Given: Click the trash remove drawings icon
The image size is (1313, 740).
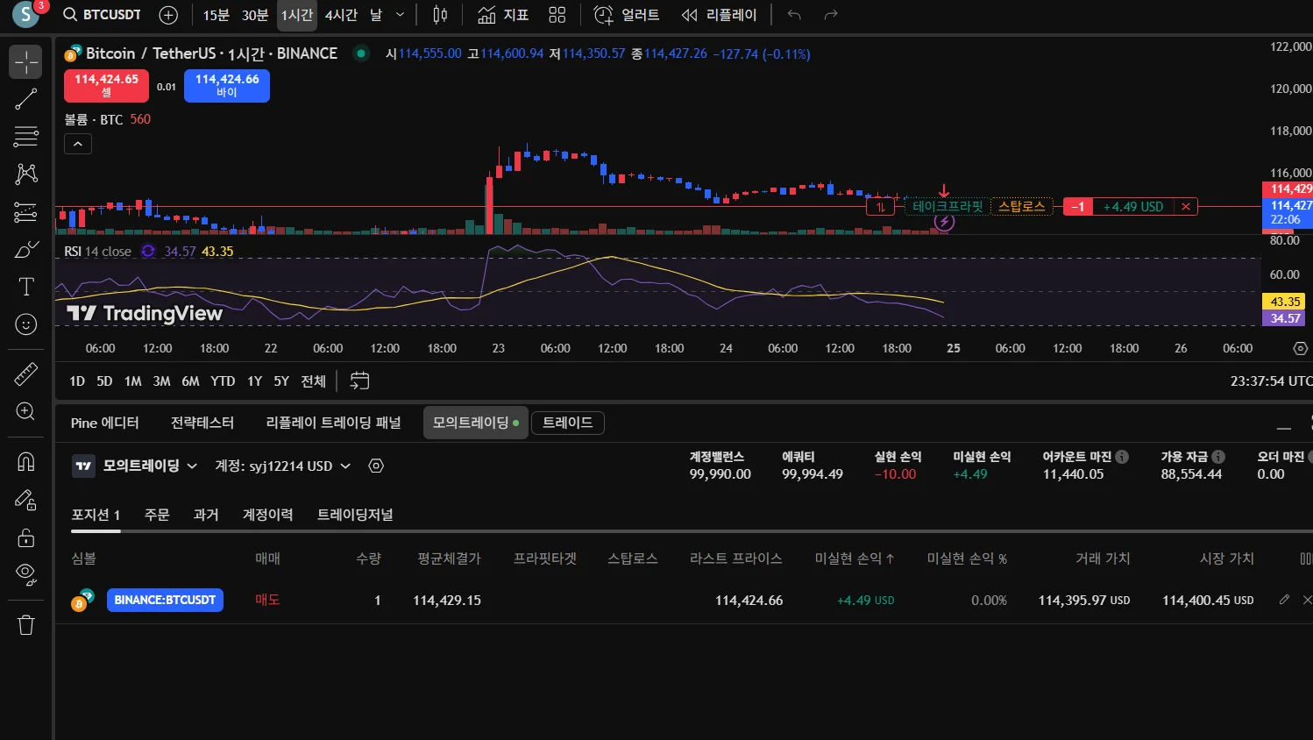Looking at the screenshot, I should 25,625.
